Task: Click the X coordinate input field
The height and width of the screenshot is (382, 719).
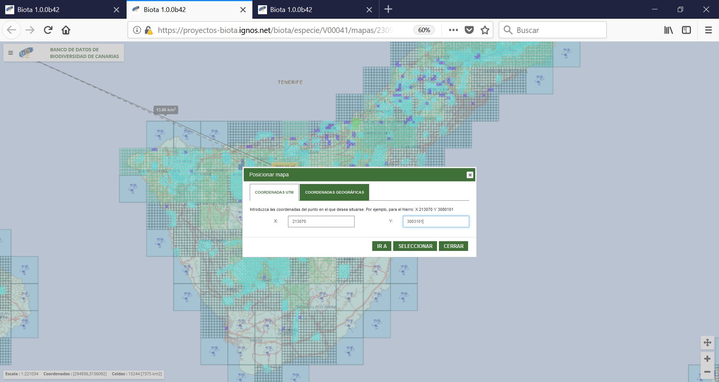Action: (x=321, y=221)
